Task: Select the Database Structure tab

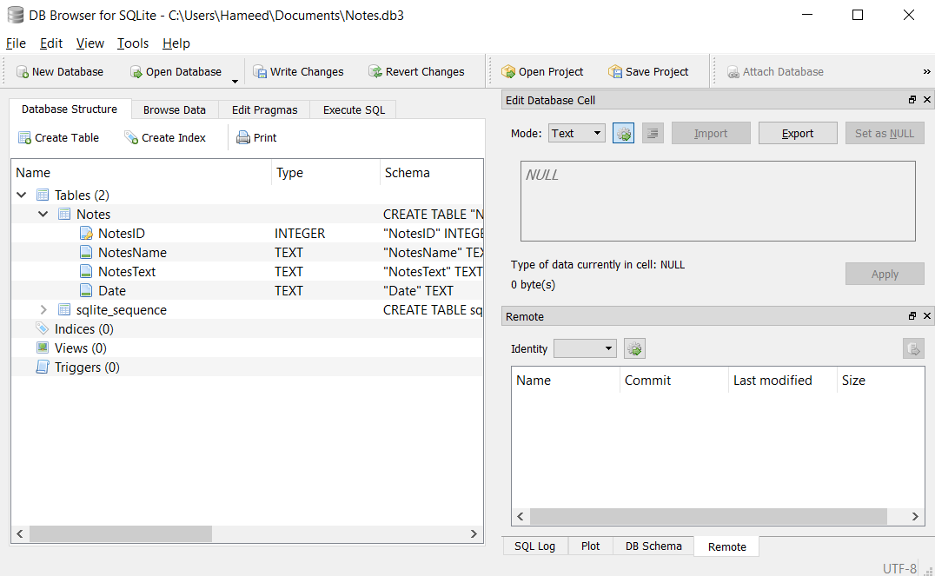Action: coord(70,109)
